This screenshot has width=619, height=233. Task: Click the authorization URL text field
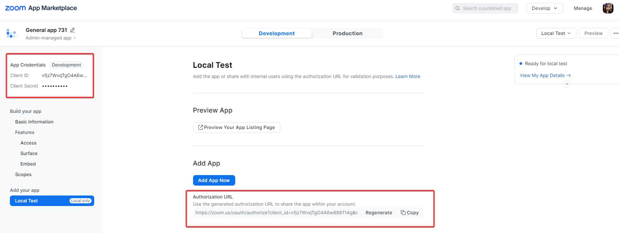pyautogui.click(x=277, y=213)
